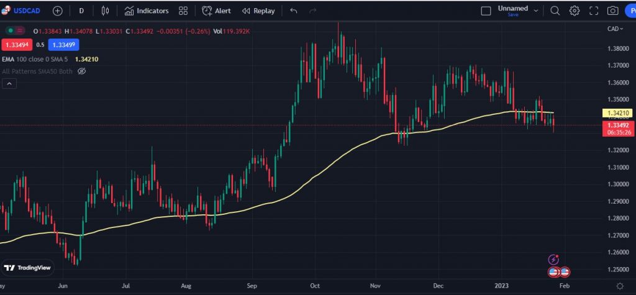Open the Indicators menu
This screenshot has height=295, width=636.
pyautogui.click(x=146, y=11)
